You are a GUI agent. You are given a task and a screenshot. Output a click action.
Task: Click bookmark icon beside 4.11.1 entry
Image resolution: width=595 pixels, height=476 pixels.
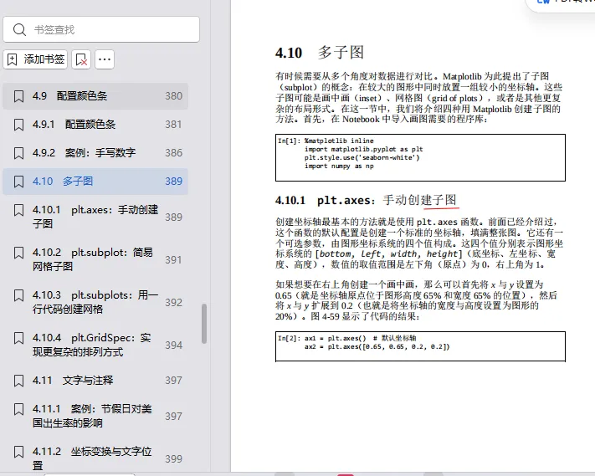(x=18, y=409)
